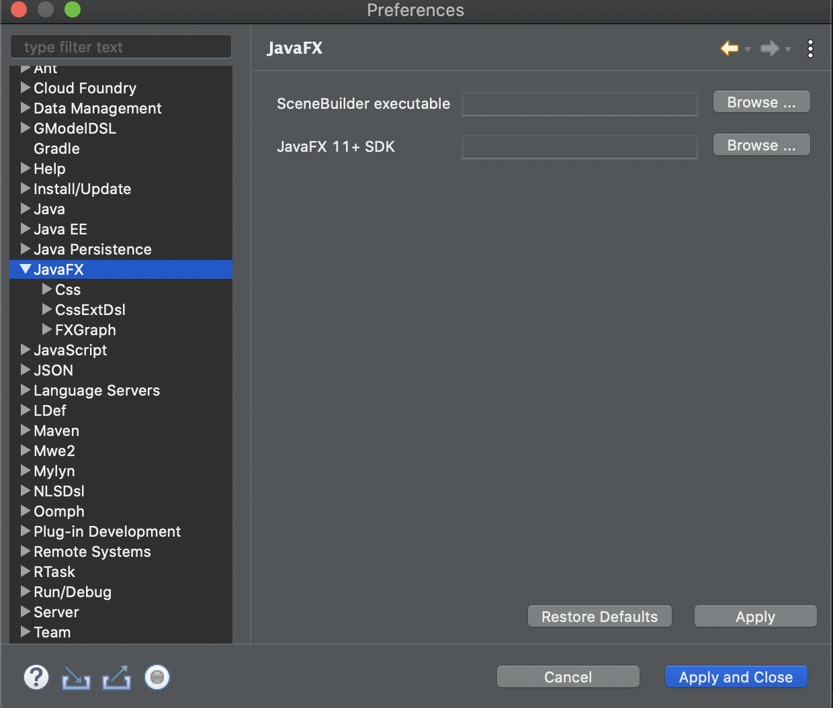Expand the Data Management tree node
Image resolution: width=833 pixels, height=708 pixels.
[x=26, y=107]
